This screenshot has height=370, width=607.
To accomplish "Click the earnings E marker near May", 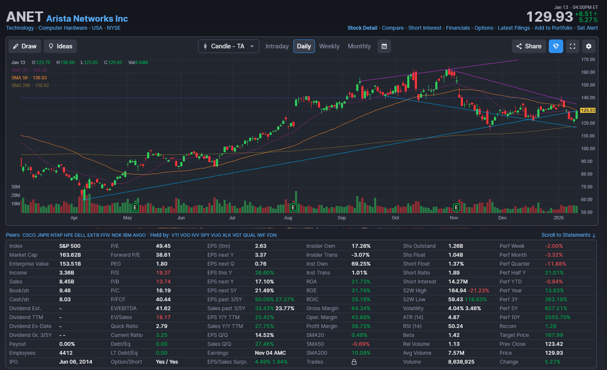I will point(135,207).
